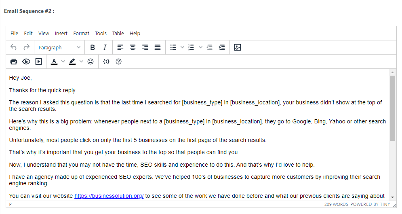Follow the businesssolution.org link
Screen dimensions: 402x214
point(109,196)
